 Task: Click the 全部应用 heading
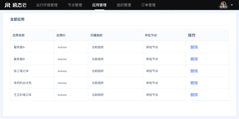17,19
